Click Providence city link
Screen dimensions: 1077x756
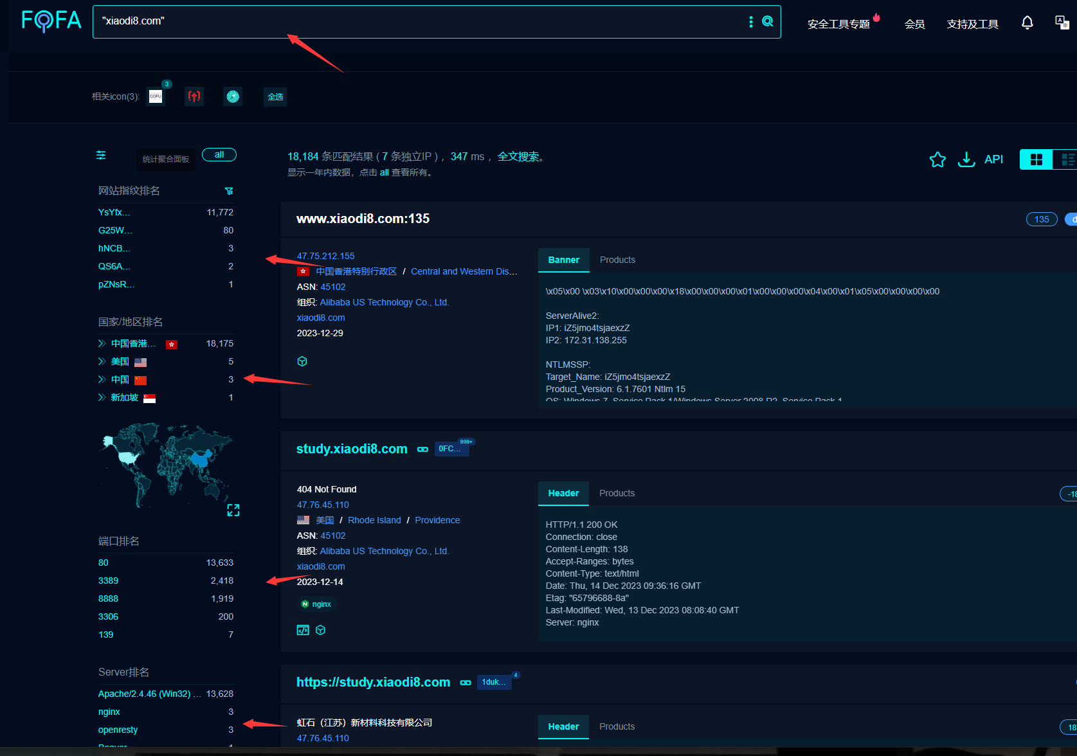(x=437, y=520)
